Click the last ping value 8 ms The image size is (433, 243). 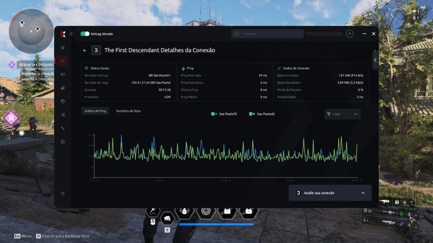(264, 90)
